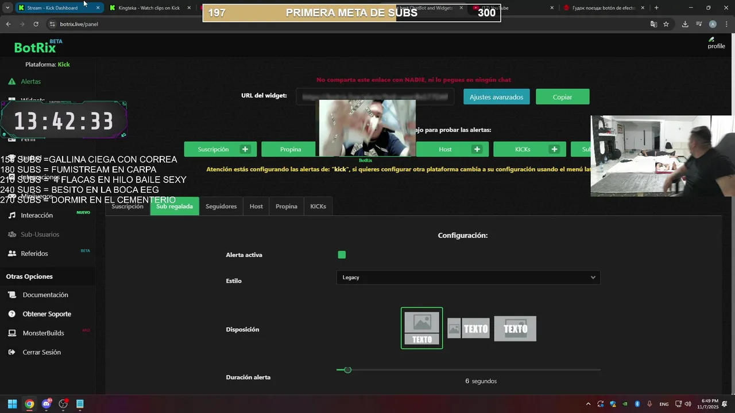The image size is (735, 413).
Task: Select the Sub regalada tab
Action: (175, 206)
